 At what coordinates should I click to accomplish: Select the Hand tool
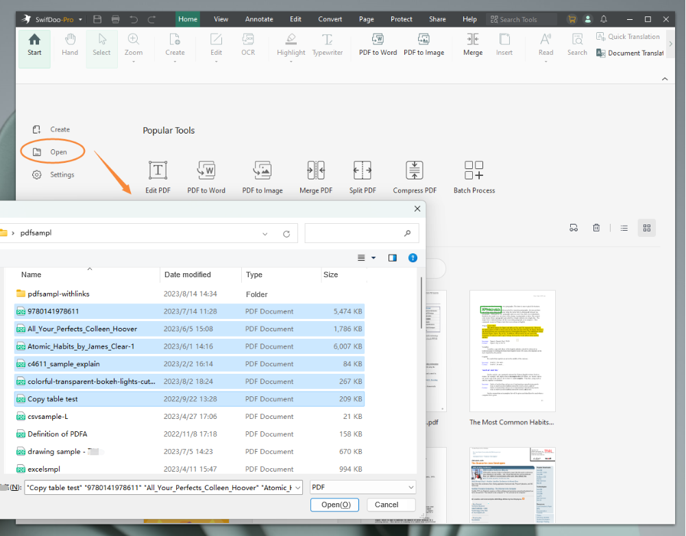(70, 45)
